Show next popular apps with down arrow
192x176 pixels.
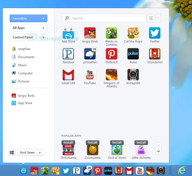coord(159,151)
